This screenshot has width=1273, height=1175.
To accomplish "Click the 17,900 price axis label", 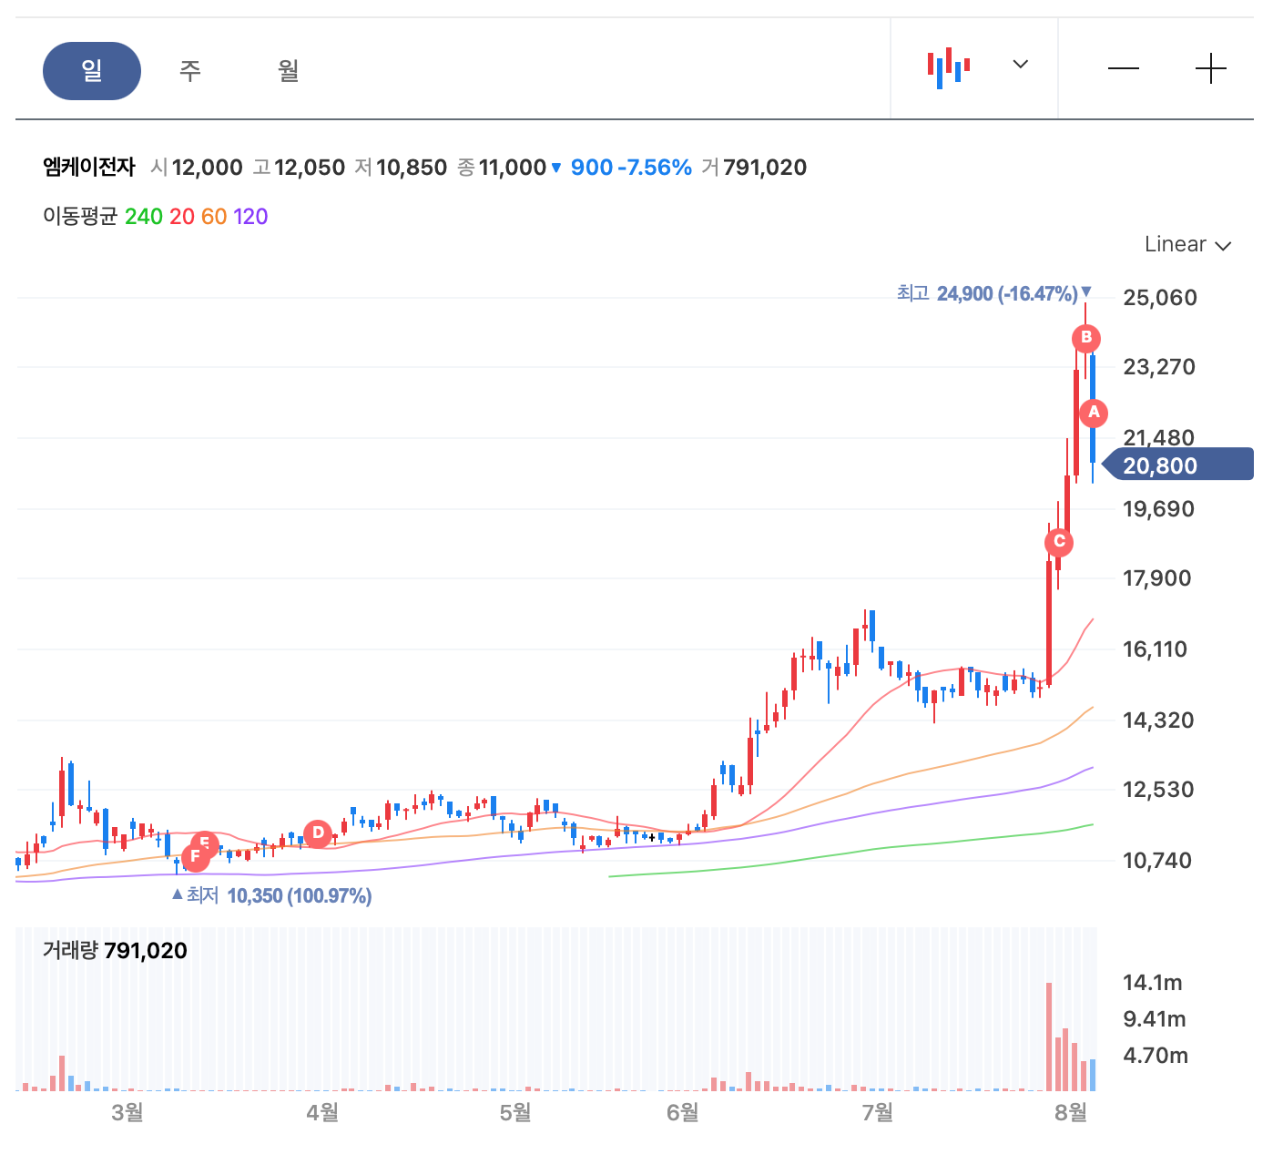I will 1157,578.
